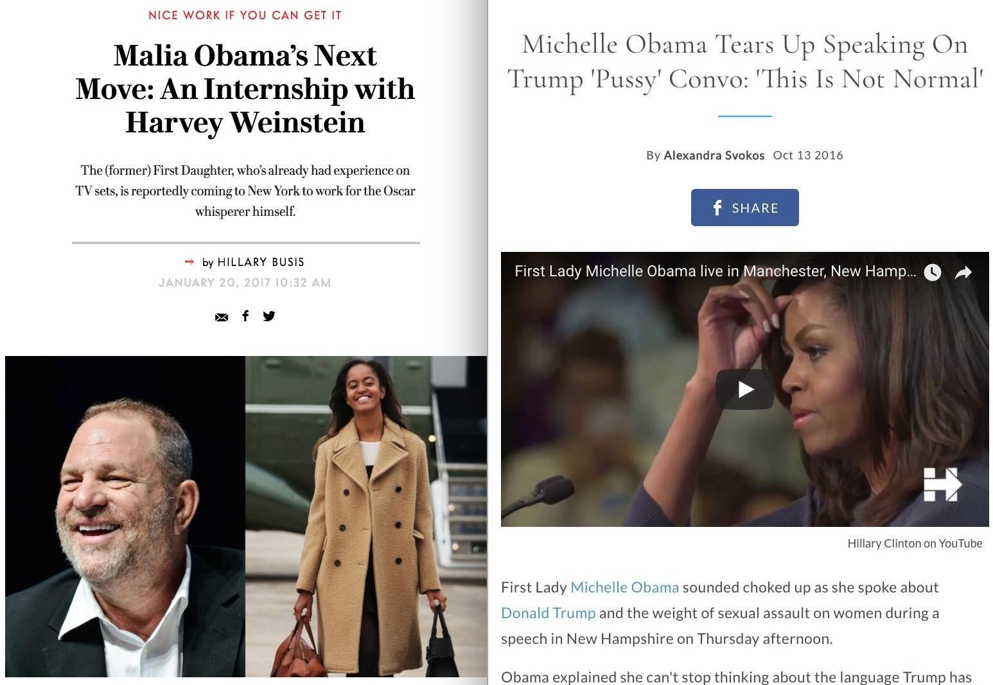Click the Hillary H logo watermark
993x685 pixels.
942,484
